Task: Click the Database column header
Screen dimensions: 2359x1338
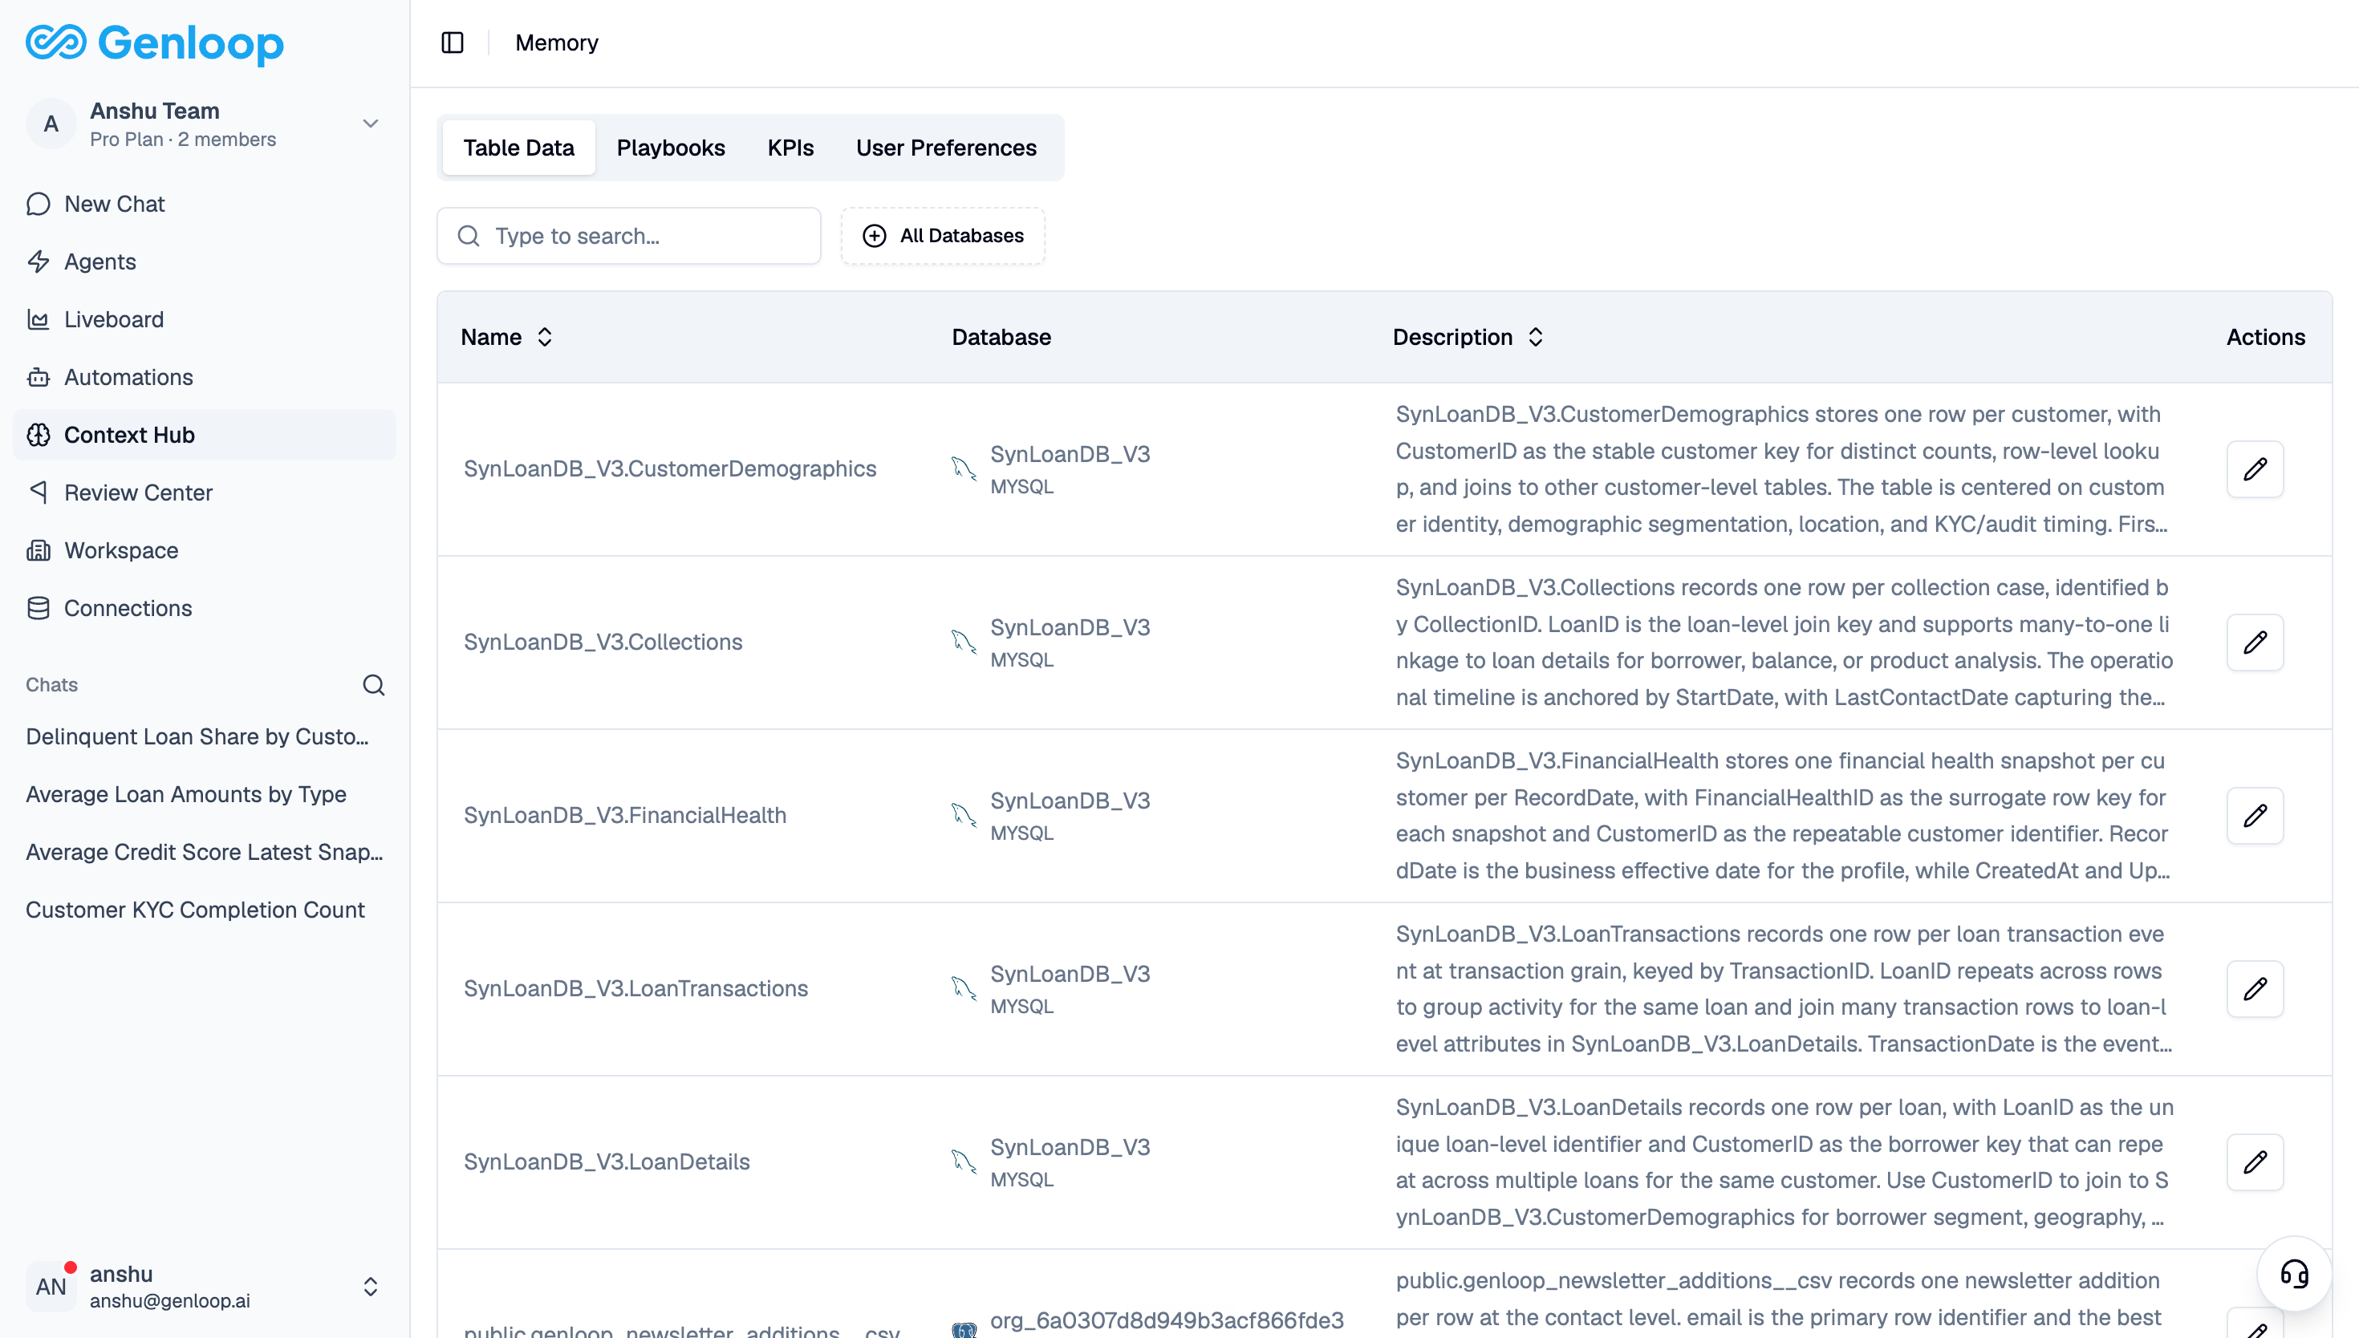Action: (x=1001, y=337)
